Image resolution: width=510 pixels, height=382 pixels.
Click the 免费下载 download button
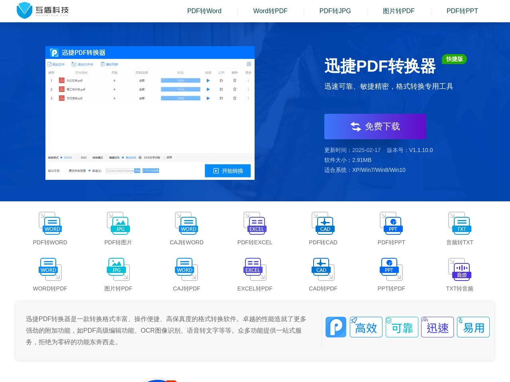[x=375, y=127]
